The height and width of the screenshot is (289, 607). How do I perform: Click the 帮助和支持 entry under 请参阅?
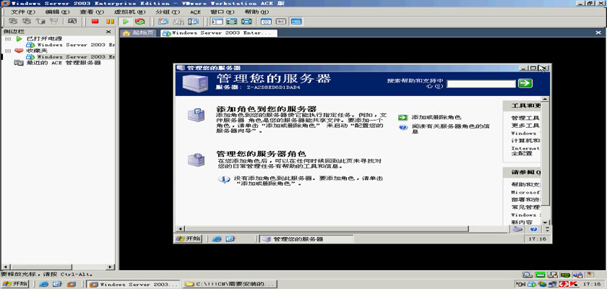tap(525, 184)
